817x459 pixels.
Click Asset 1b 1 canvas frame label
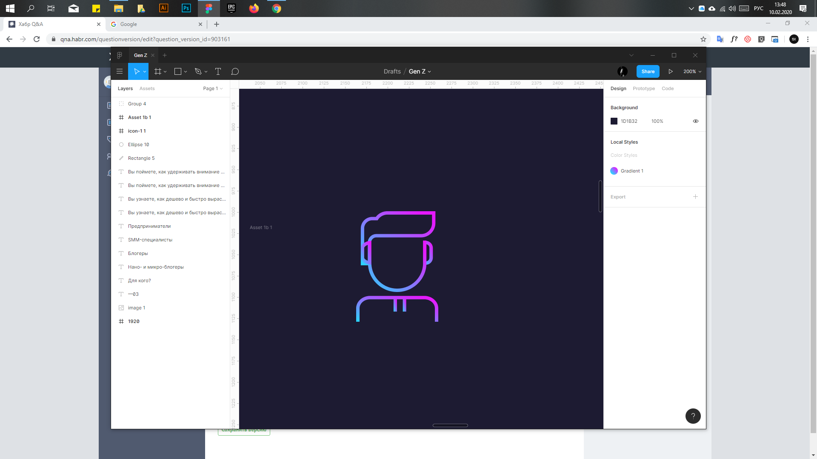(x=261, y=227)
